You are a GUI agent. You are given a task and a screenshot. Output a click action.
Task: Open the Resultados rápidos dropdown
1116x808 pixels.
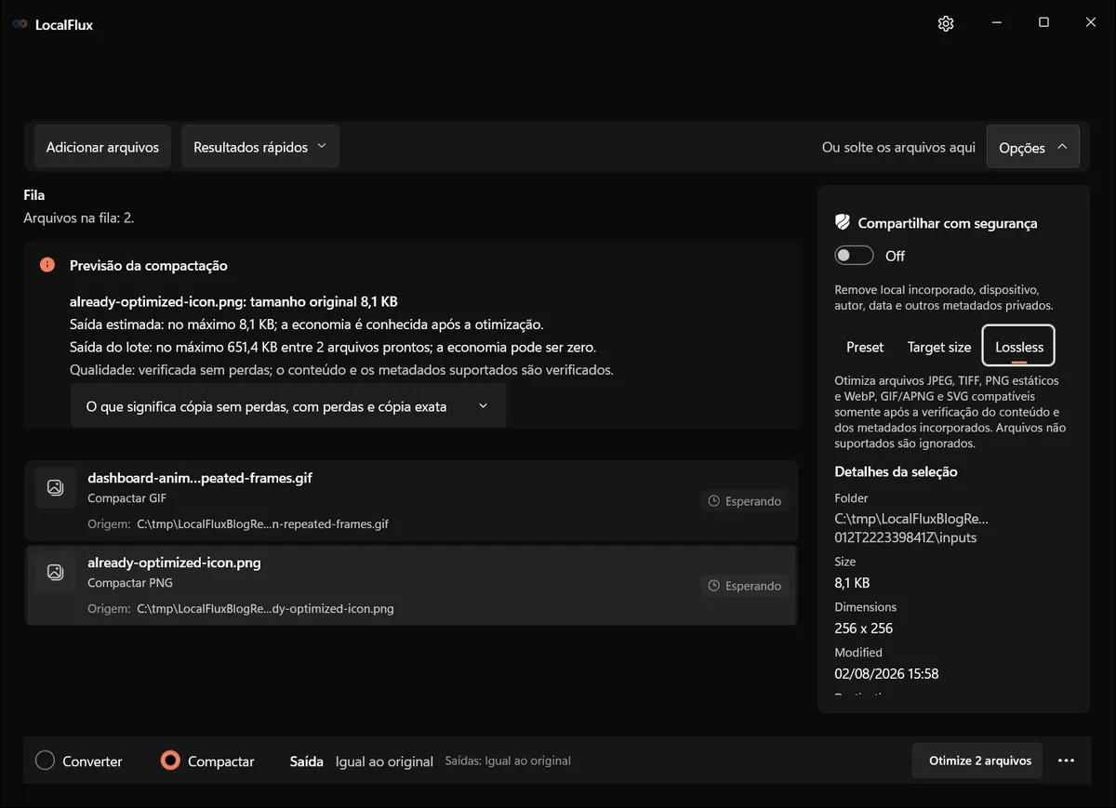tap(260, 147)
